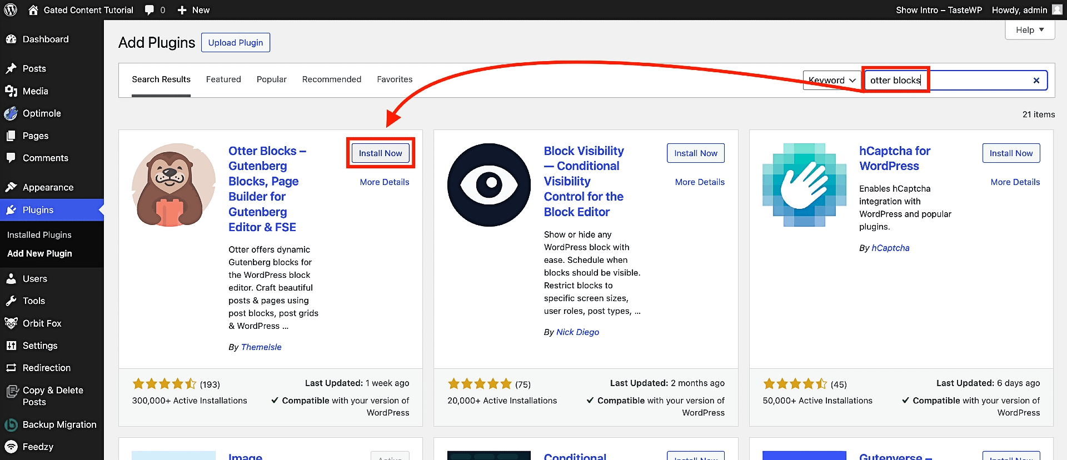Click the plus New icon in the admin bar
The height and width of the screenshot is (460, 1067).
pyautogui.click(x=182, y=10)
